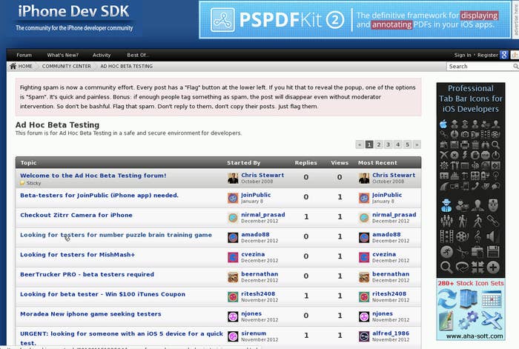Click cvezina avatar in Started By column
This screenshot has height=349, width=519.
(x=233, y=257)
